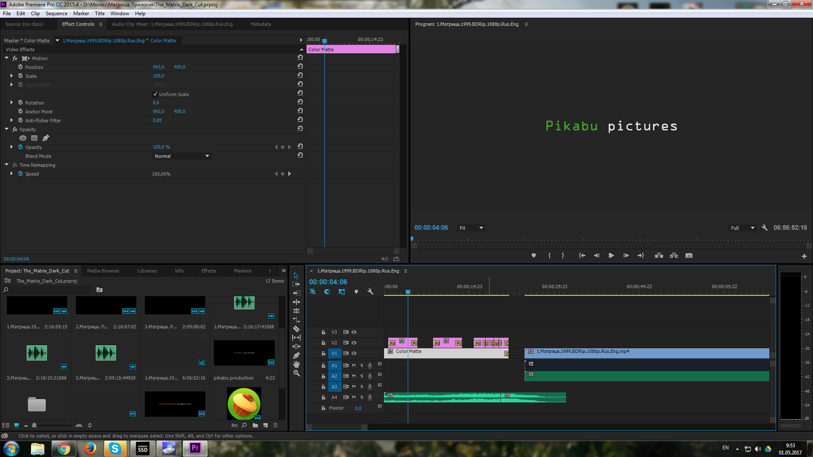Open Program monitor settings wrench
This screenshot has width=813, height=457.
point(764,228)
